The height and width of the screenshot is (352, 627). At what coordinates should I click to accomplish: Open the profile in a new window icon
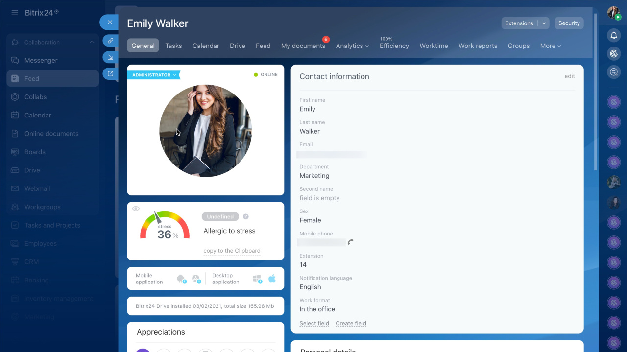click(110, 74)
